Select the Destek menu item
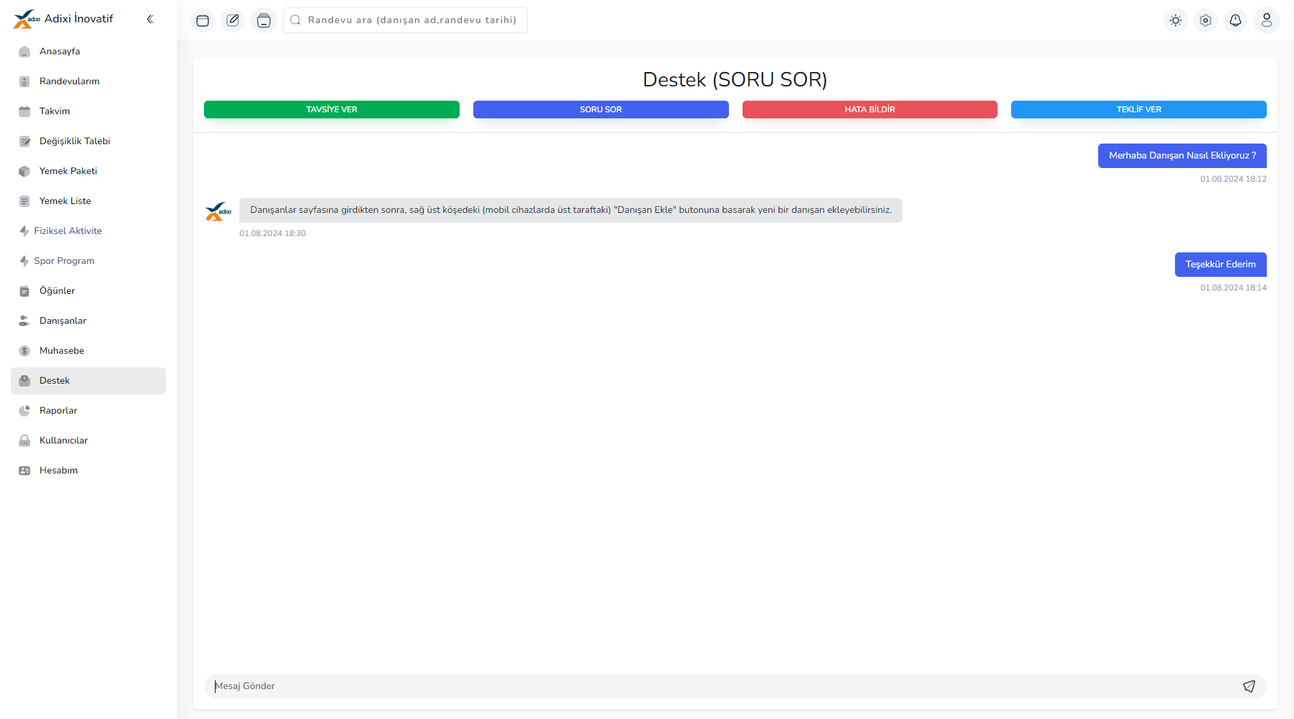 [x=88, y=381]
